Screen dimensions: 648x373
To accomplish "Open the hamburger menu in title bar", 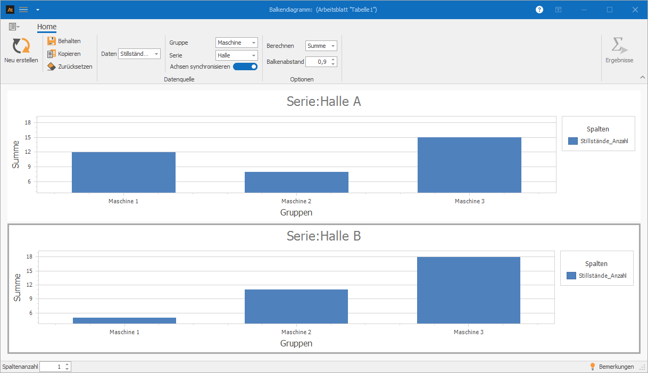I will click(x=23, y=10).
